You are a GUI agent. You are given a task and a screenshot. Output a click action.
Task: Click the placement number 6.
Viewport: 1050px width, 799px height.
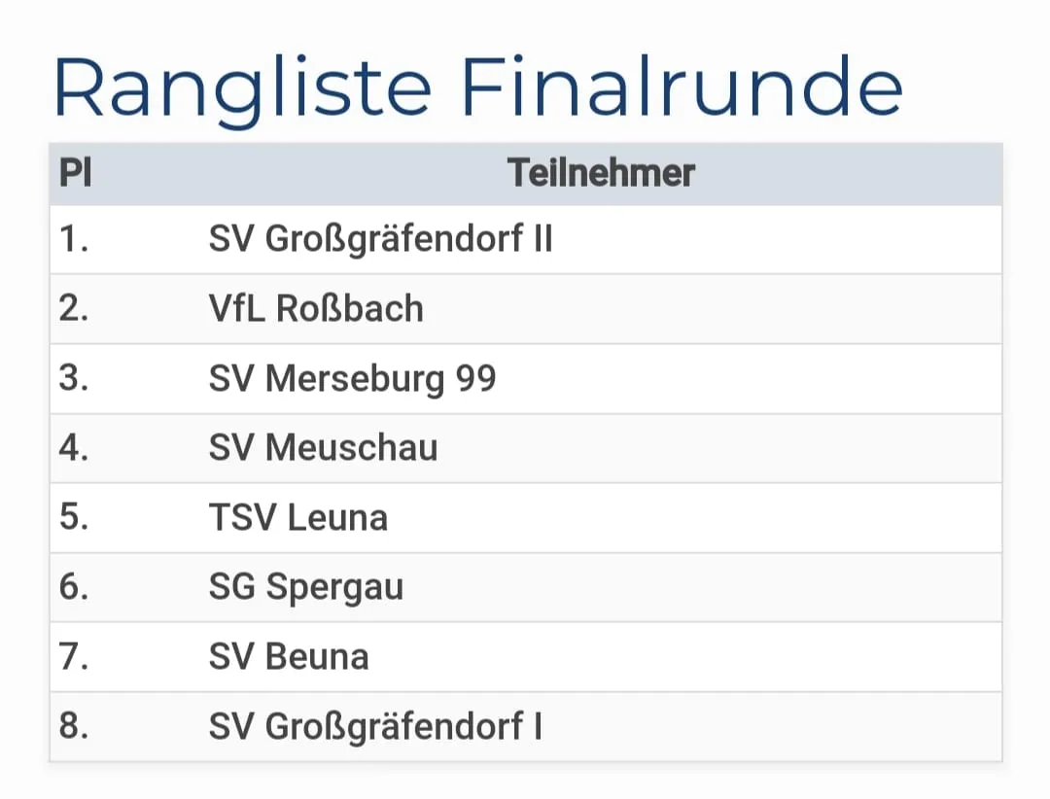74,588
